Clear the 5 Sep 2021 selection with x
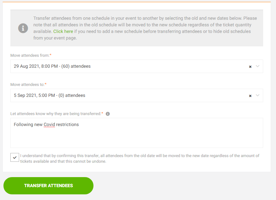The image size is (276, 200). click(x=250, y=96)
